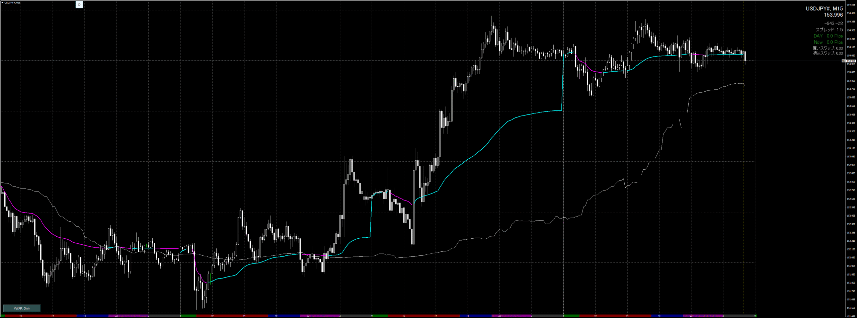Click the 151.550 label on price scale
The height and width of the screenshot is (318, 857).
[851, 308]
